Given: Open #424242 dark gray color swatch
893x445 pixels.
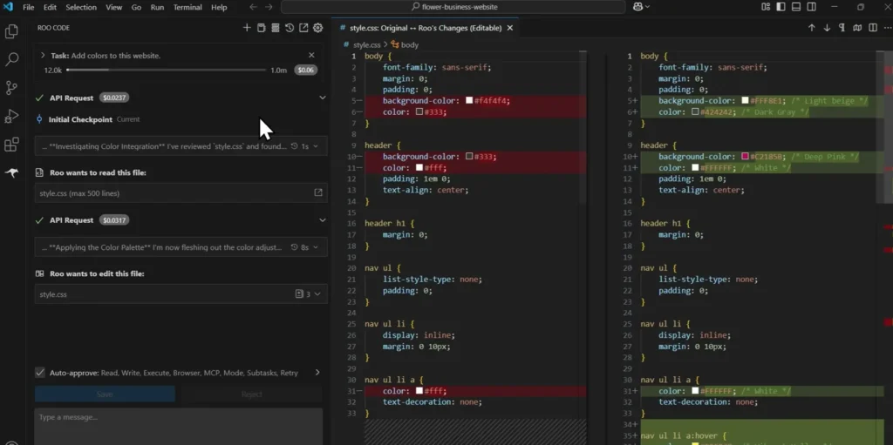Looking at the screenshot, I should [695, 112].
